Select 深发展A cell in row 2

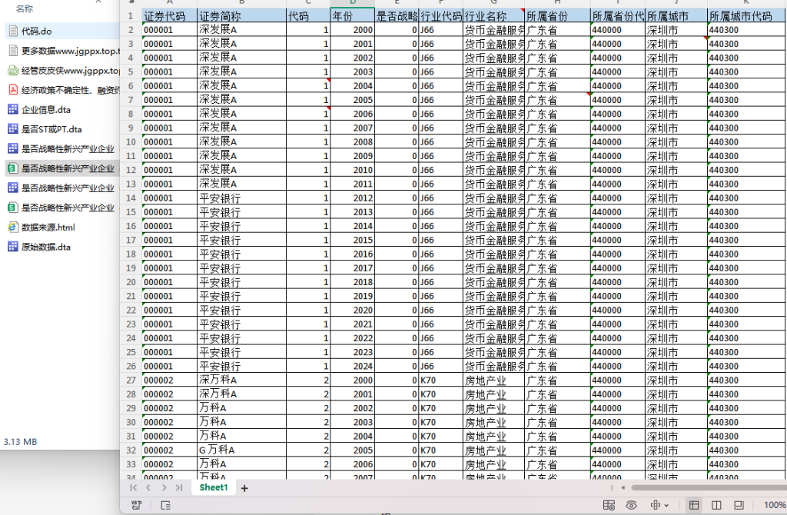click(242, 30)
